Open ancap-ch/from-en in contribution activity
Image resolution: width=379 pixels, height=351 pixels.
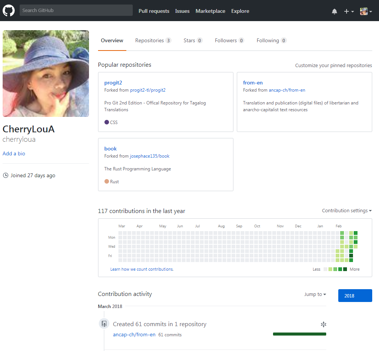134,334
